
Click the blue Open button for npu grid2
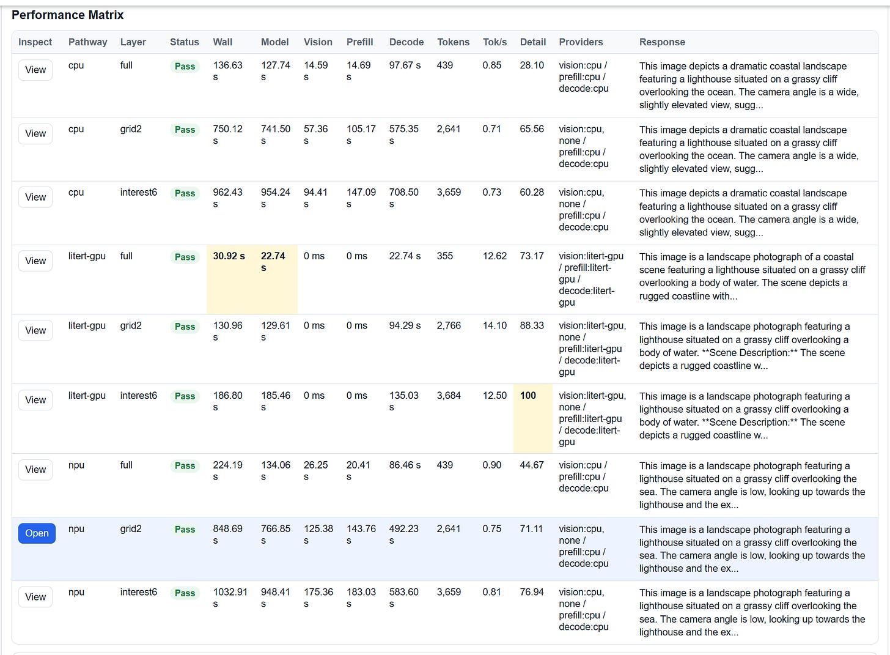coord(37,533)
